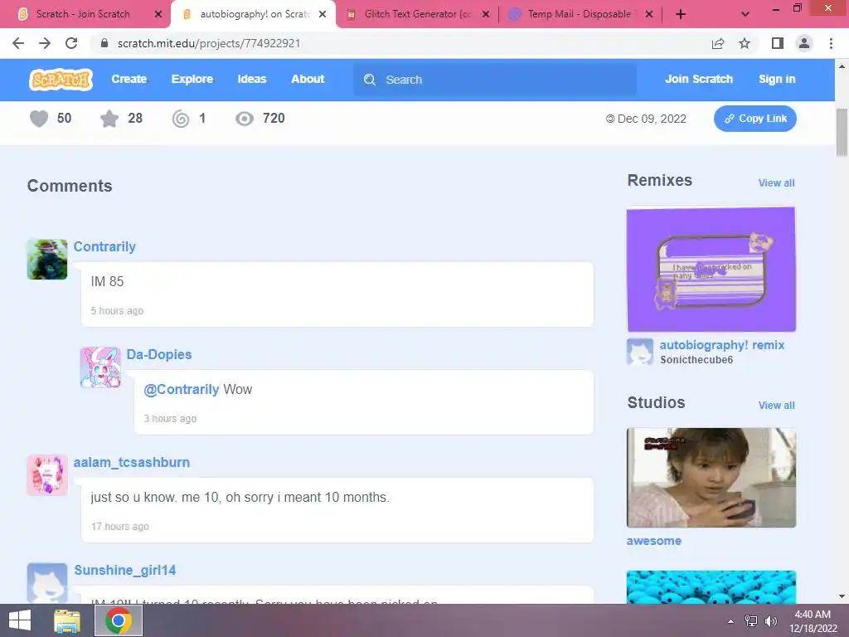Open the Explore menu item
849x637 pixels.
pyautogui.click(x=192, y=79)
